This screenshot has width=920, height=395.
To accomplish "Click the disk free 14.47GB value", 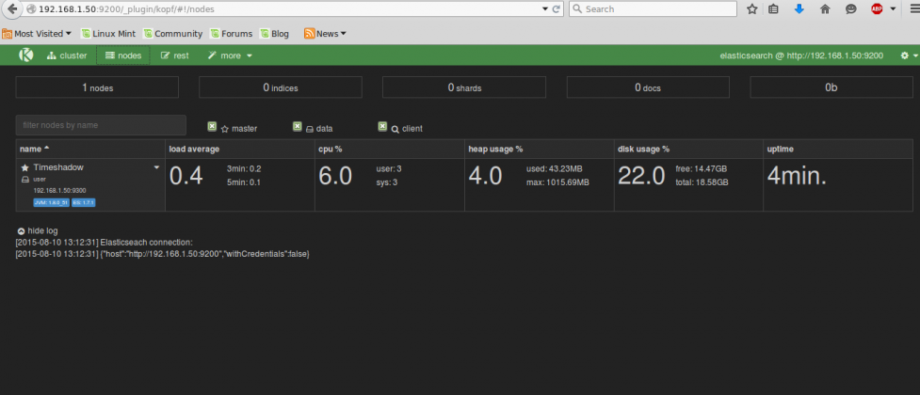I will (x=702, y=168).
